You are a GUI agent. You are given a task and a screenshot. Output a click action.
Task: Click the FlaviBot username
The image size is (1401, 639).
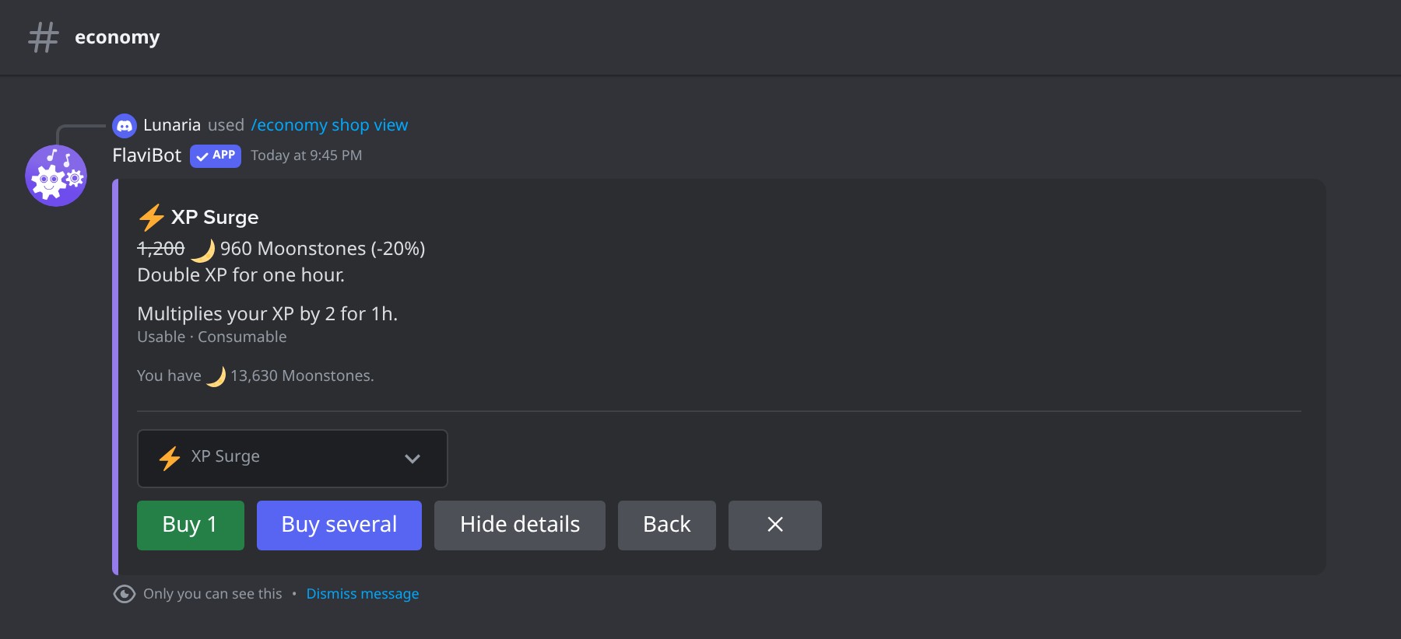[x=147, y=155]
